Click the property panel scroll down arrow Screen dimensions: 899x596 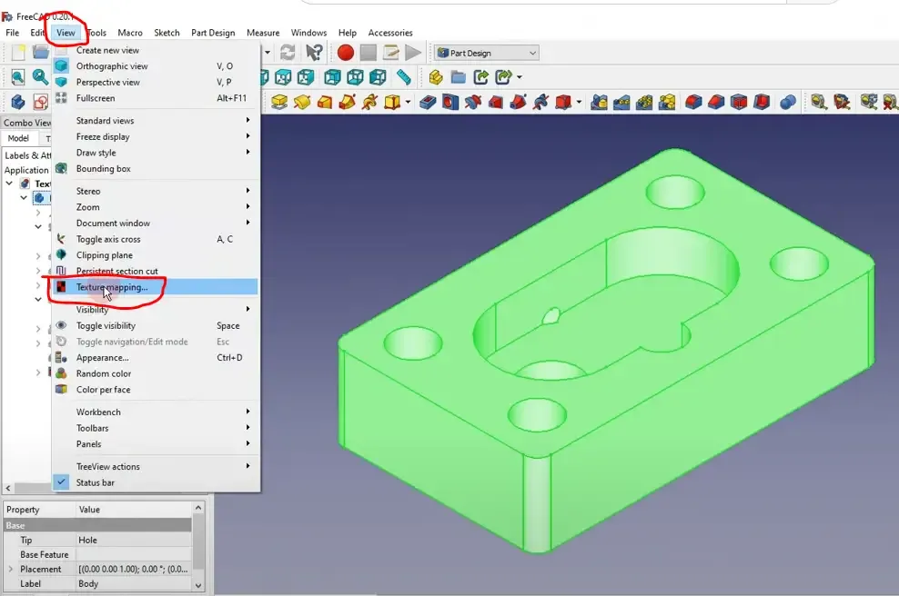click(198, 586)
